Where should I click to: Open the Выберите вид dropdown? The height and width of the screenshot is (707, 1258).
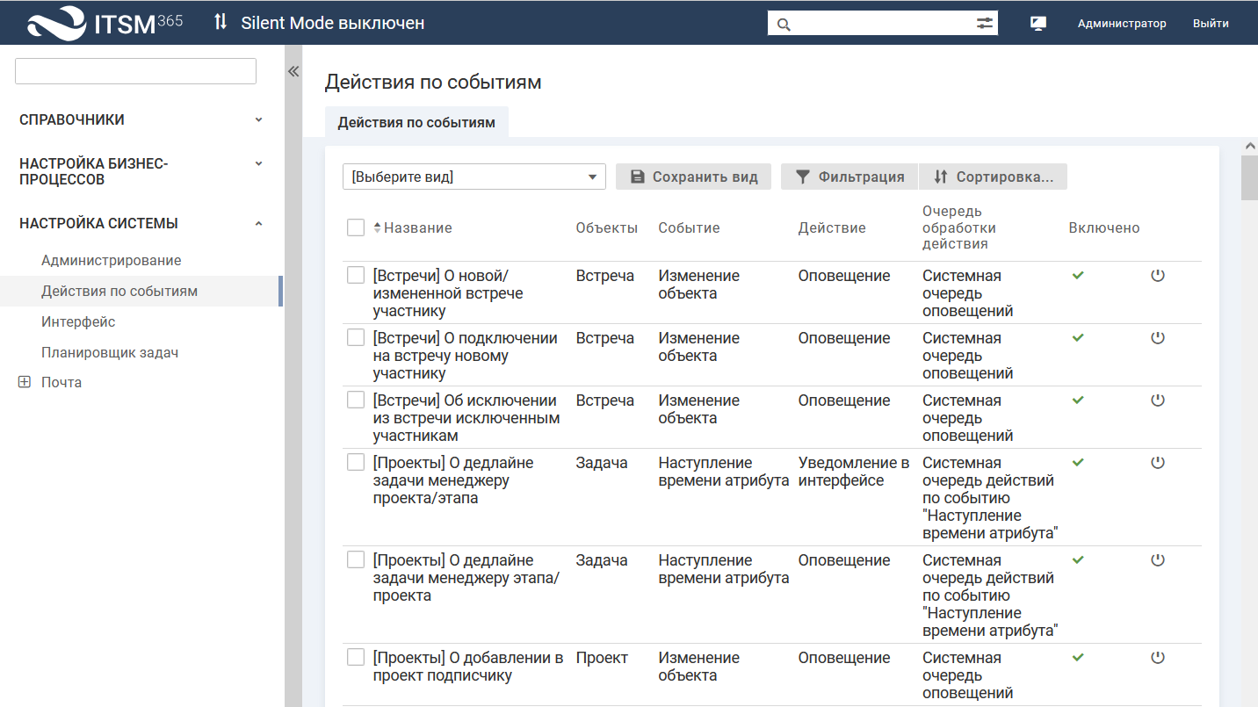coord(474,177)
